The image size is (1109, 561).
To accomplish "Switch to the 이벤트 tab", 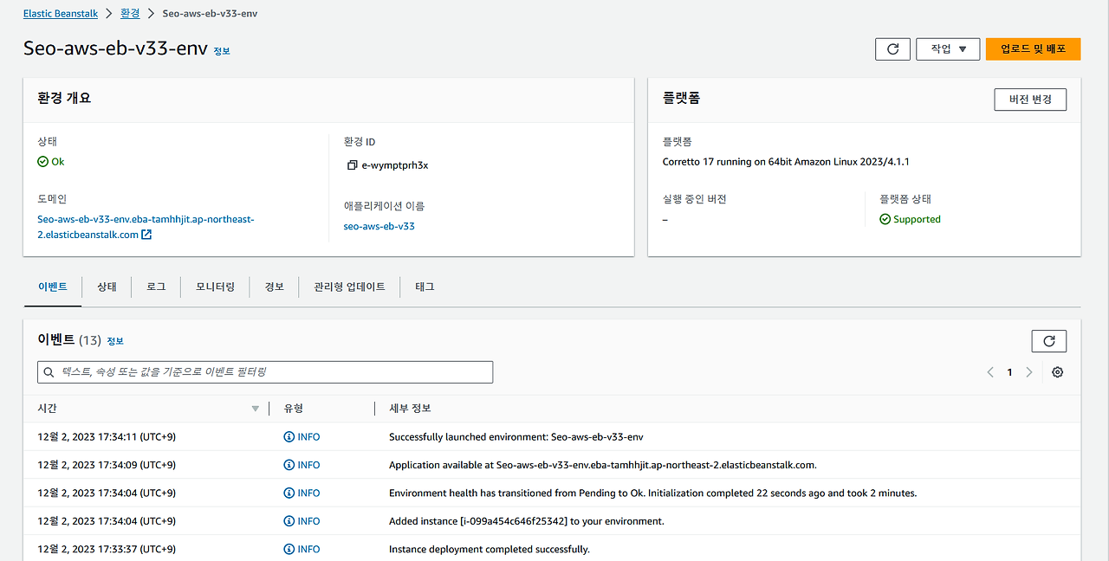I will point(53,287).
